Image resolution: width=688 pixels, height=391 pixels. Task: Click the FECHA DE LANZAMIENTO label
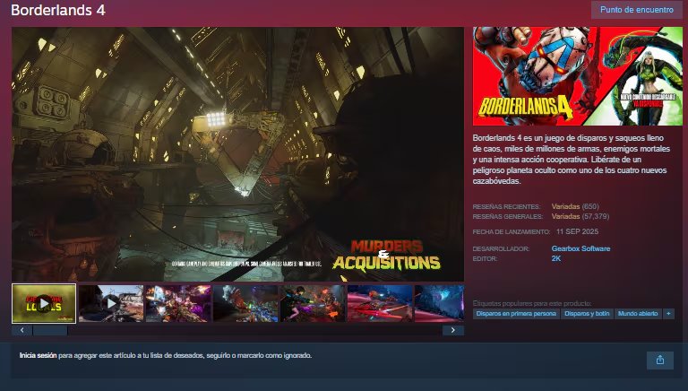512,232
